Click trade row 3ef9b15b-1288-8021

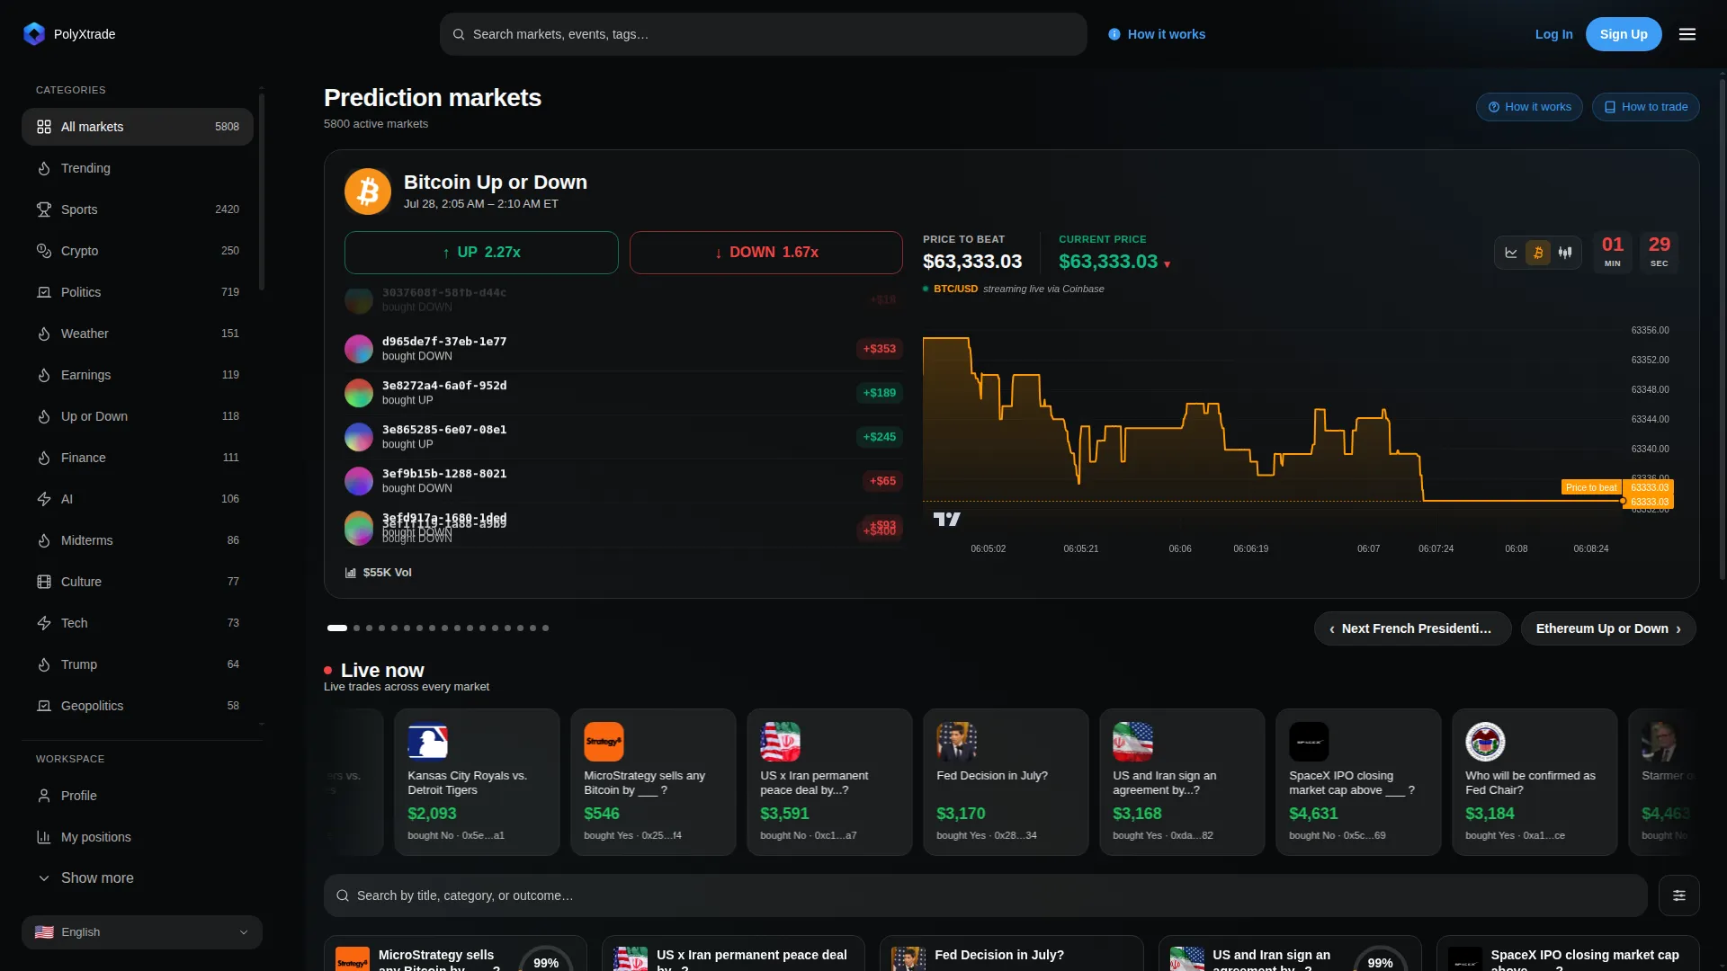coord(623,481)
